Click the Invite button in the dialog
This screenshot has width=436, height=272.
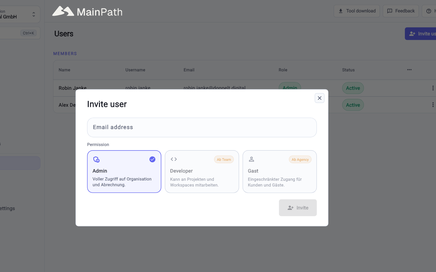point(298,208)
